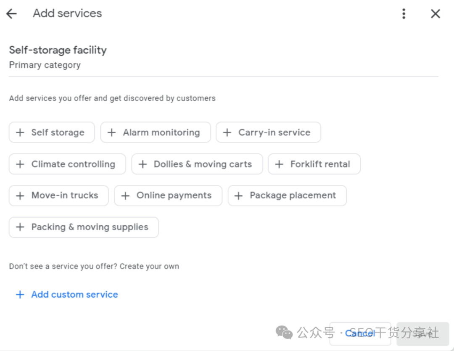Click the plus icon on Self storage
The image size is (454, 351).
click(20, 132)
